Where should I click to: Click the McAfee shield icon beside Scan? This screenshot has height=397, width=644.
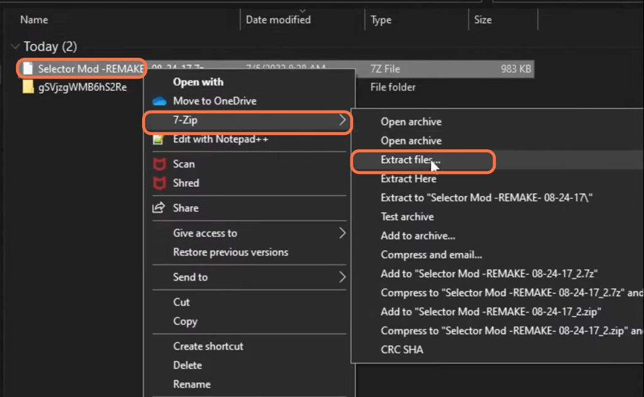point(159,164)
